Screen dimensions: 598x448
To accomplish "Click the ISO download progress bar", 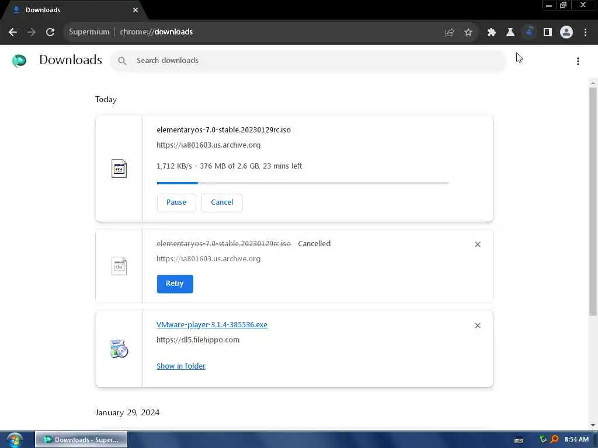I will pos(303,183).
